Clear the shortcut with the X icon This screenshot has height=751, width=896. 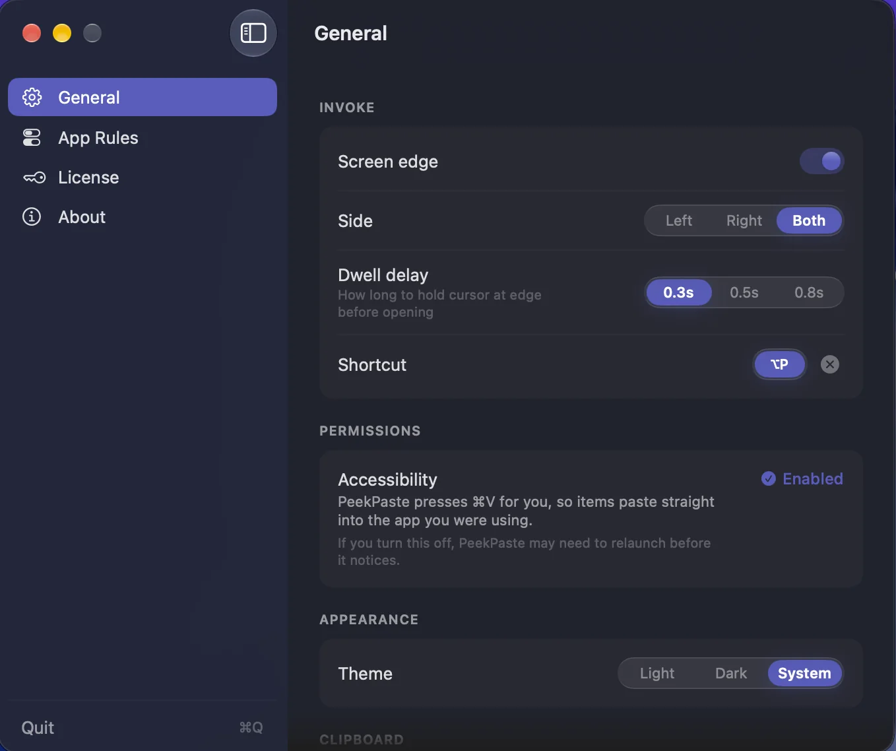830,364
